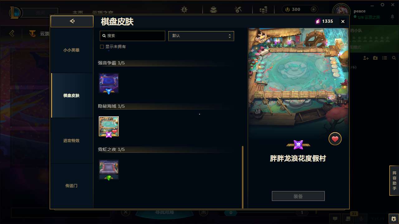Click the skin list vertical scrollbar
Image resolution: width=399 pixels, height=224 pixels.
tap(243, 177)
